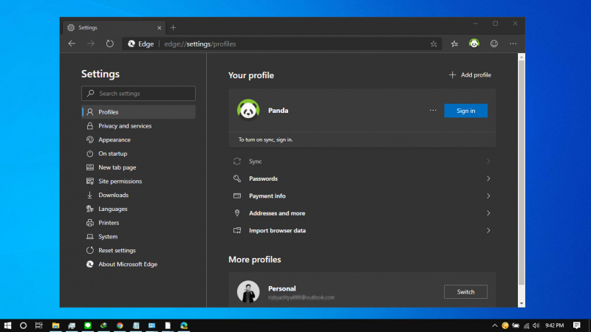Click the settings page scrollbar
Image resolution: width=591 pixels, height=332 pixels.
pyautogui.click(x=522, y=173)
